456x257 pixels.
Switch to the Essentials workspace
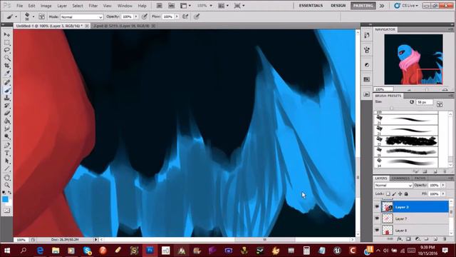[x=311, y=6]
